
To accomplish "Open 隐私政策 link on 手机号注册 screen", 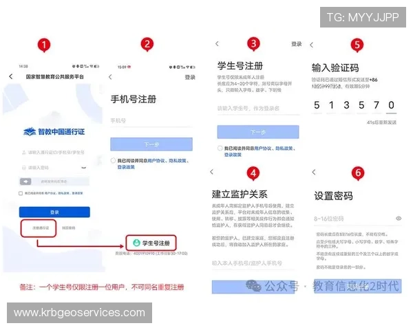I will click(178, 160).
